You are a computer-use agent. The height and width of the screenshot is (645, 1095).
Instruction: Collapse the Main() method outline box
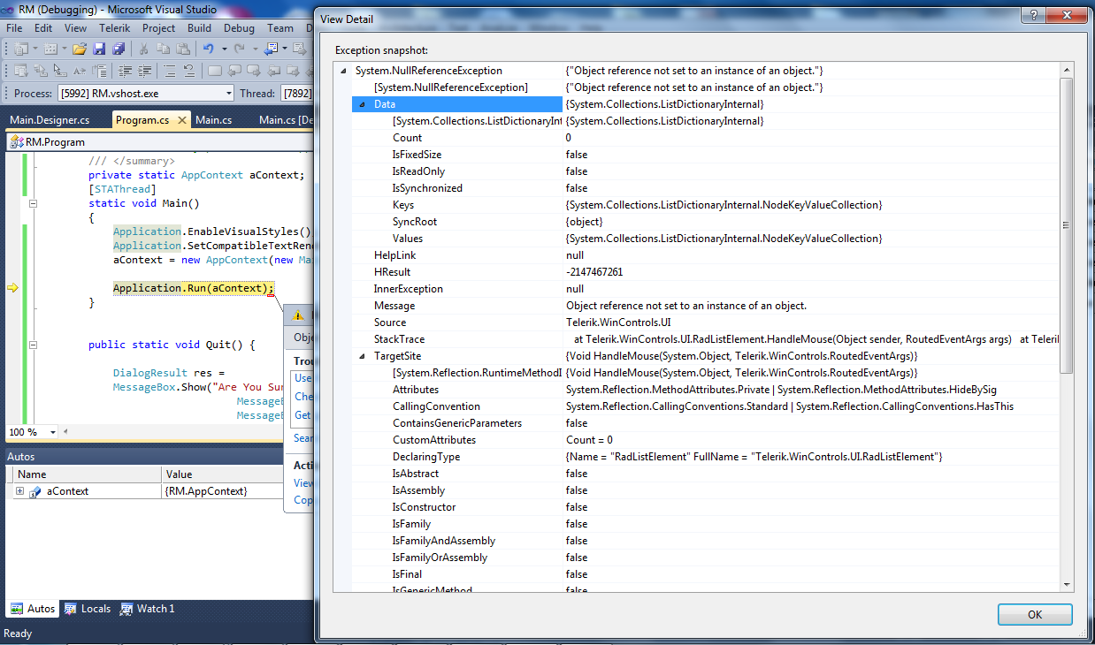pyautogui.click(x=34, y=203)
